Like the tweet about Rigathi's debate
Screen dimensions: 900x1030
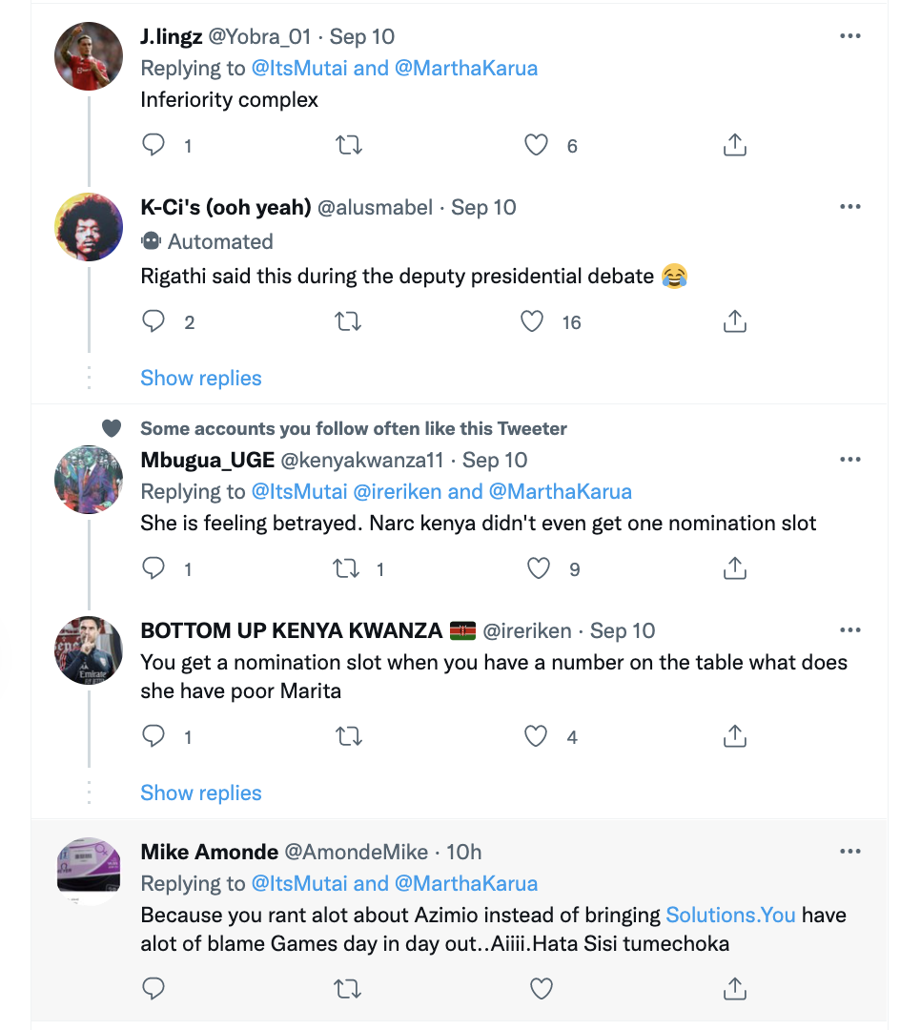pyautogui.click(x=532, y=321)
